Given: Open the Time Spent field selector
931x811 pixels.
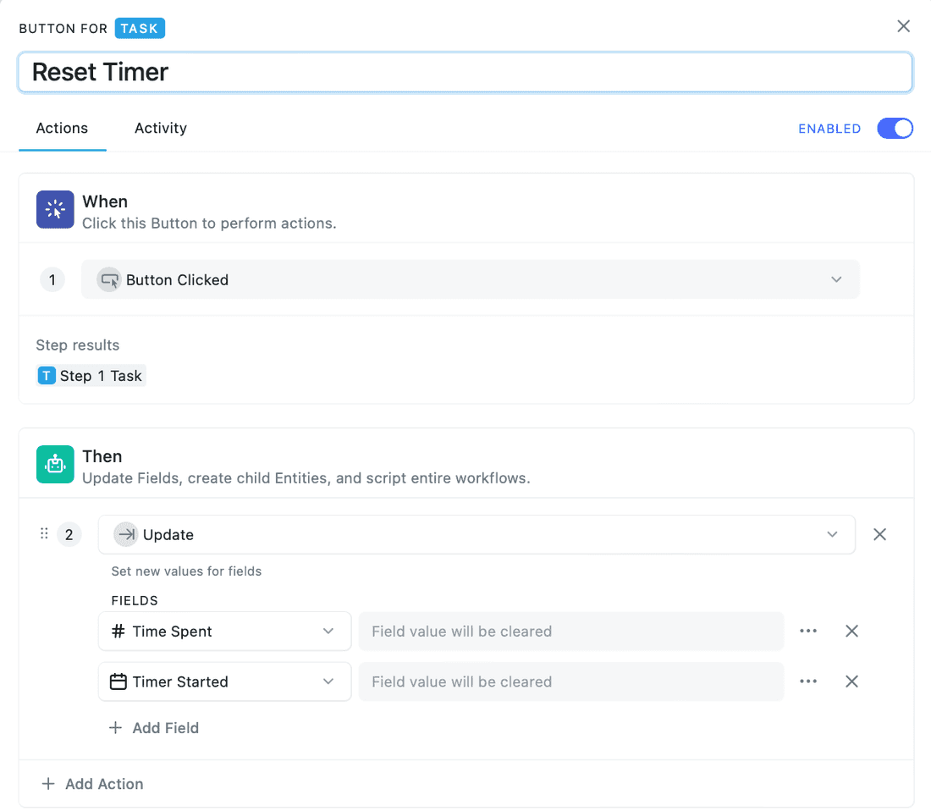Looking at the screenshot, I should 224,632.
